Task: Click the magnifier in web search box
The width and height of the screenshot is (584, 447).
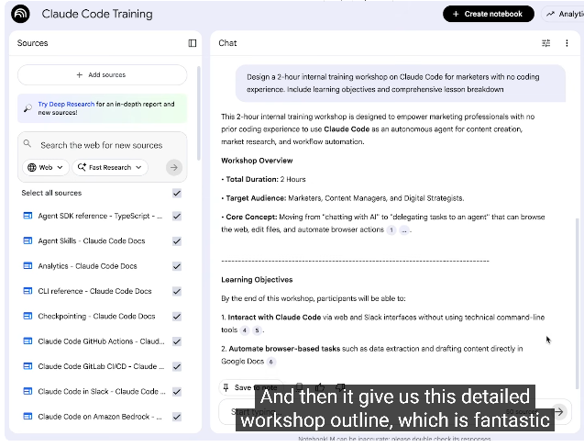Action: pos(28,143)
